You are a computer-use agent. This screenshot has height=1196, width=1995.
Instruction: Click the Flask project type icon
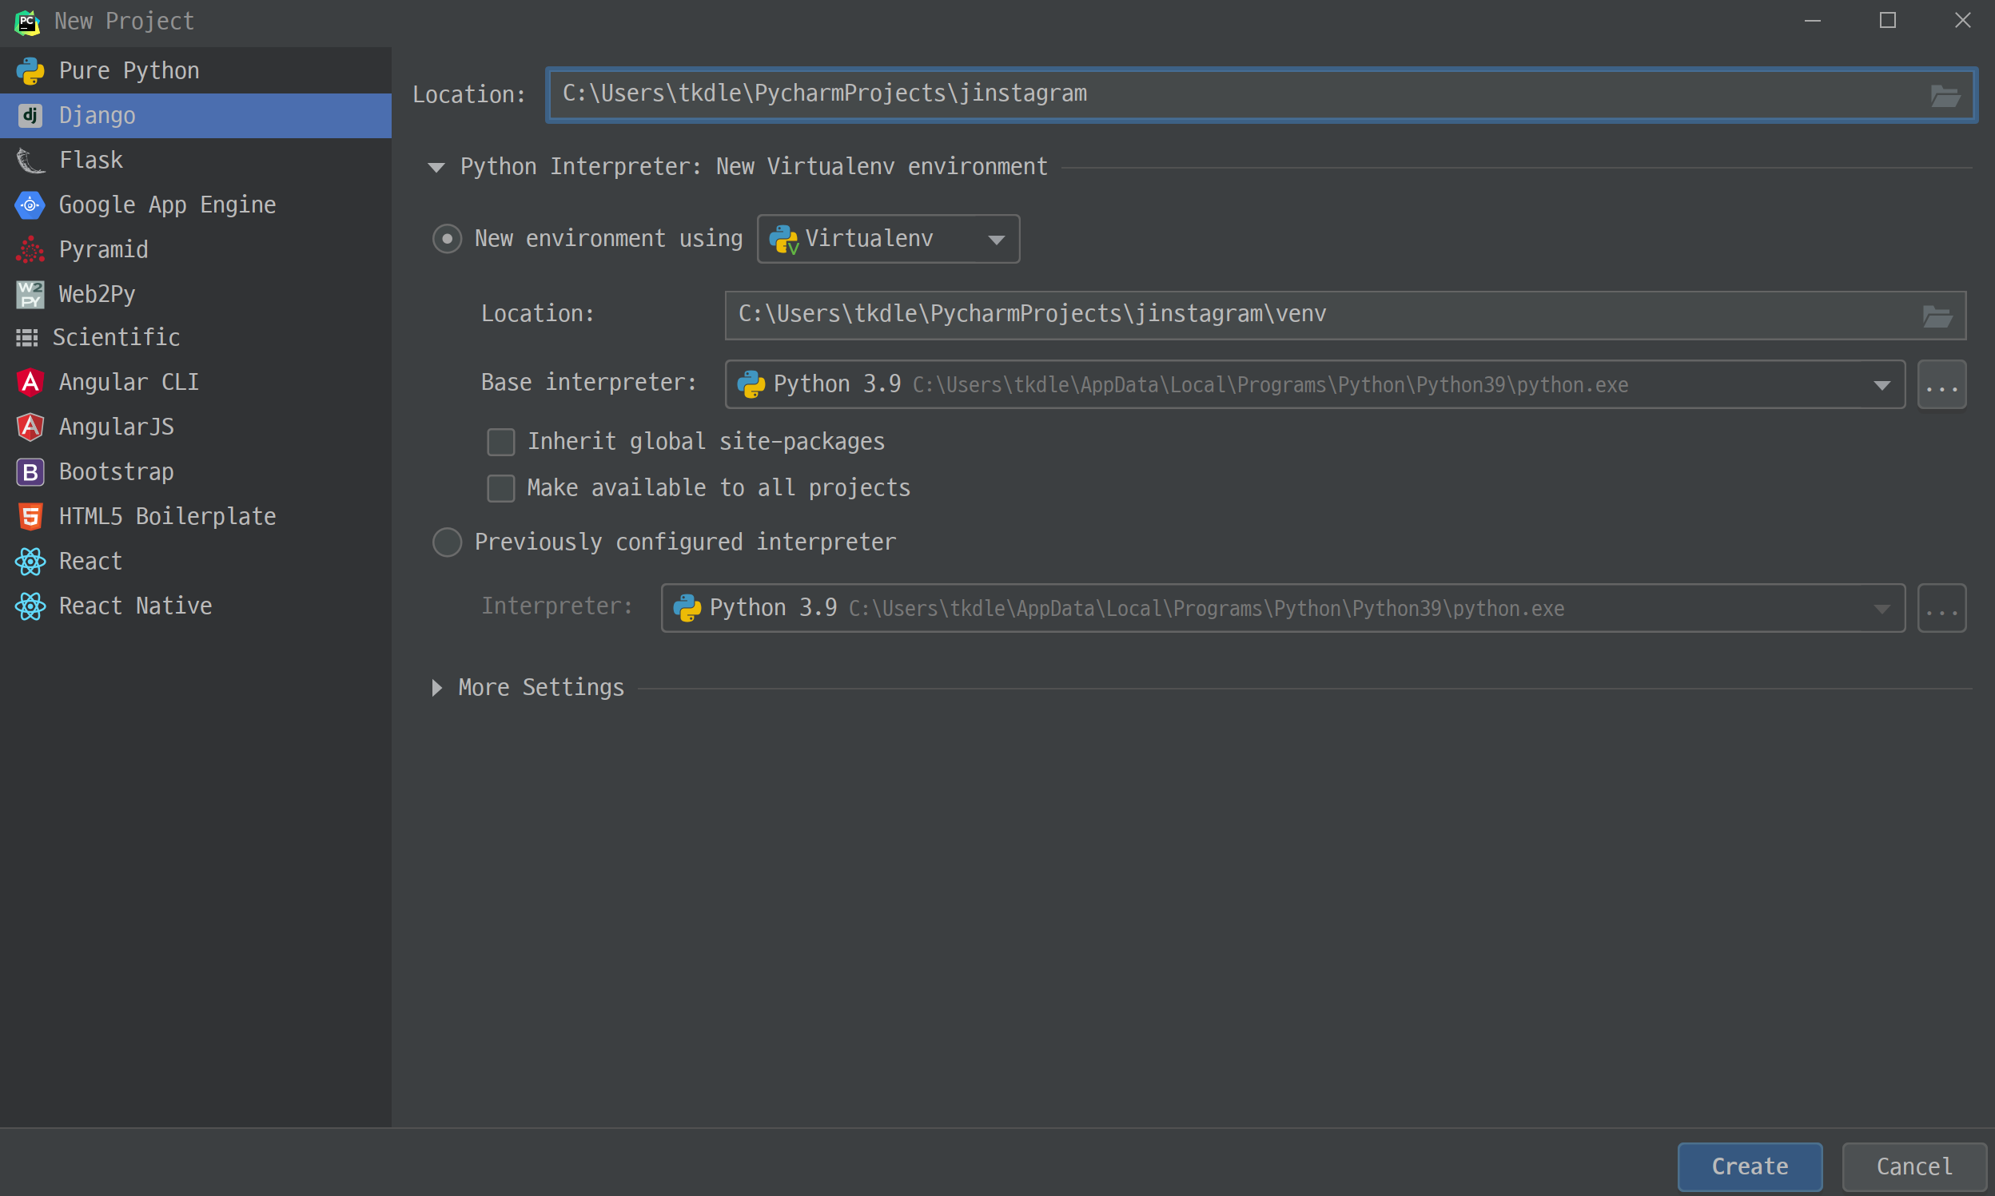point(30,161)
